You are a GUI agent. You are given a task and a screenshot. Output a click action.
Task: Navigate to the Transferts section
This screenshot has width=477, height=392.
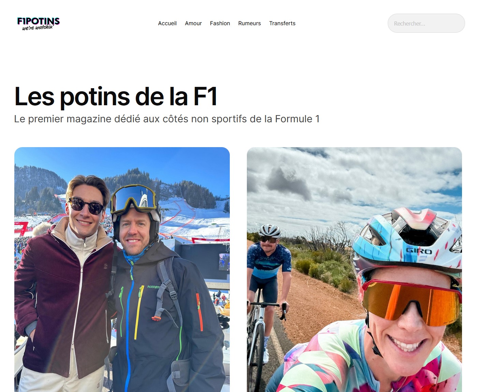point(282,23)
